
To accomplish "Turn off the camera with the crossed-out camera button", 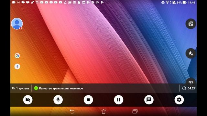I will tap(28, 100).
